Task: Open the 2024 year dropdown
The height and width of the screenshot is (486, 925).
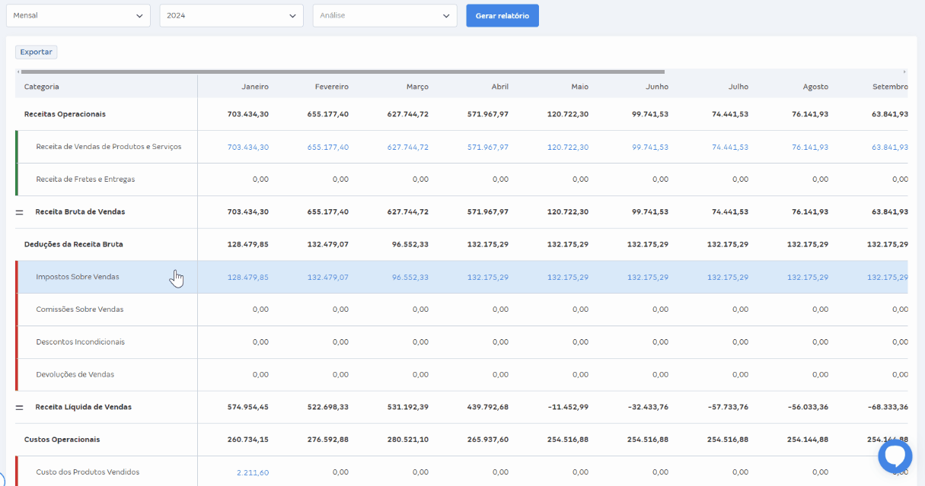Action: [x=231, y=15]
